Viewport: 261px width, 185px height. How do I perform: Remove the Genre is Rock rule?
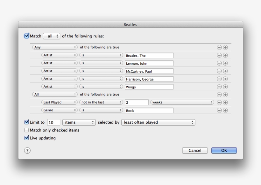click(x=219, y=110)
